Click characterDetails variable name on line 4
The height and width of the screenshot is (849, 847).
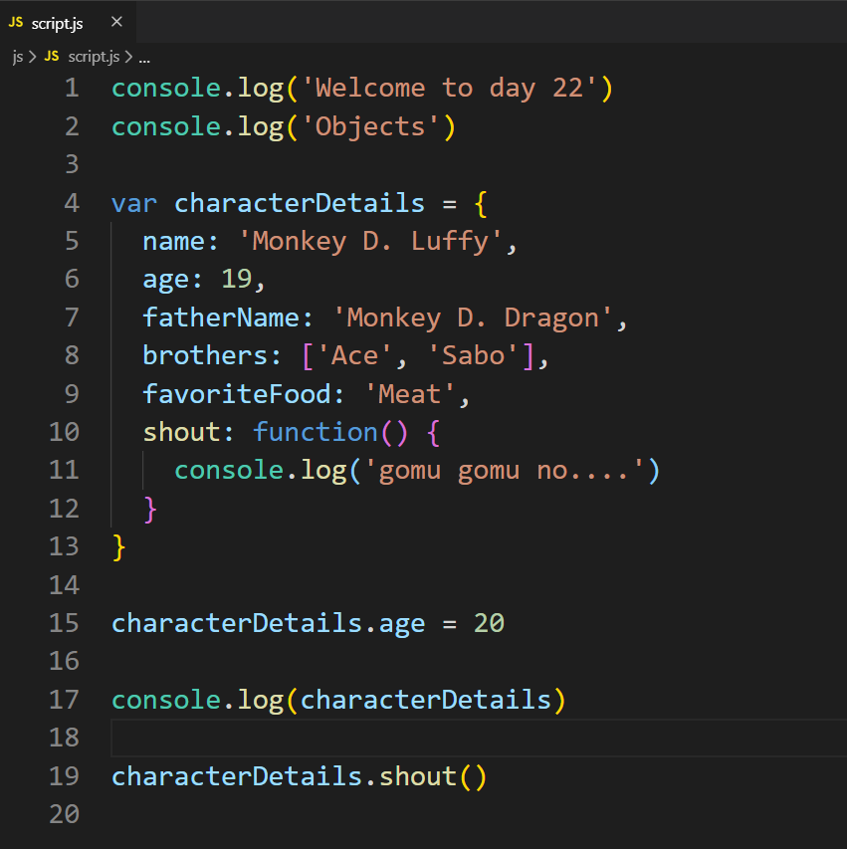pyautogui.click(x=300, y=203)
